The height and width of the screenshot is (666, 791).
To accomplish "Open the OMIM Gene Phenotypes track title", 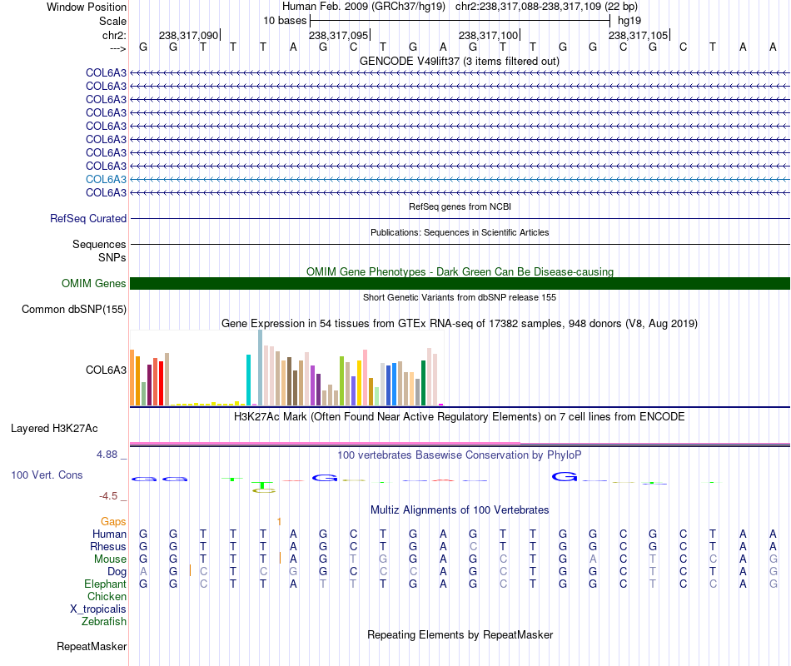I will point(460,271).
